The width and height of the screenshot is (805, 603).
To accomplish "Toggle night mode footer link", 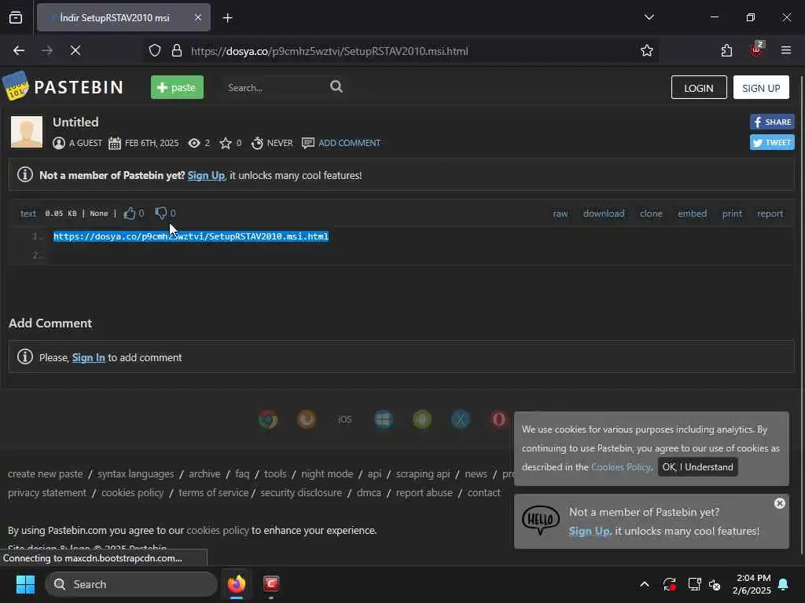I will 327,473.
